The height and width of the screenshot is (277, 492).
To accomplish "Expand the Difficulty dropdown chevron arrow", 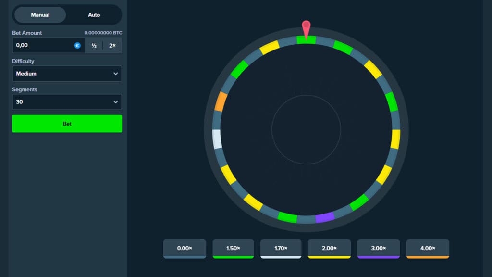I will click(115, 74).
